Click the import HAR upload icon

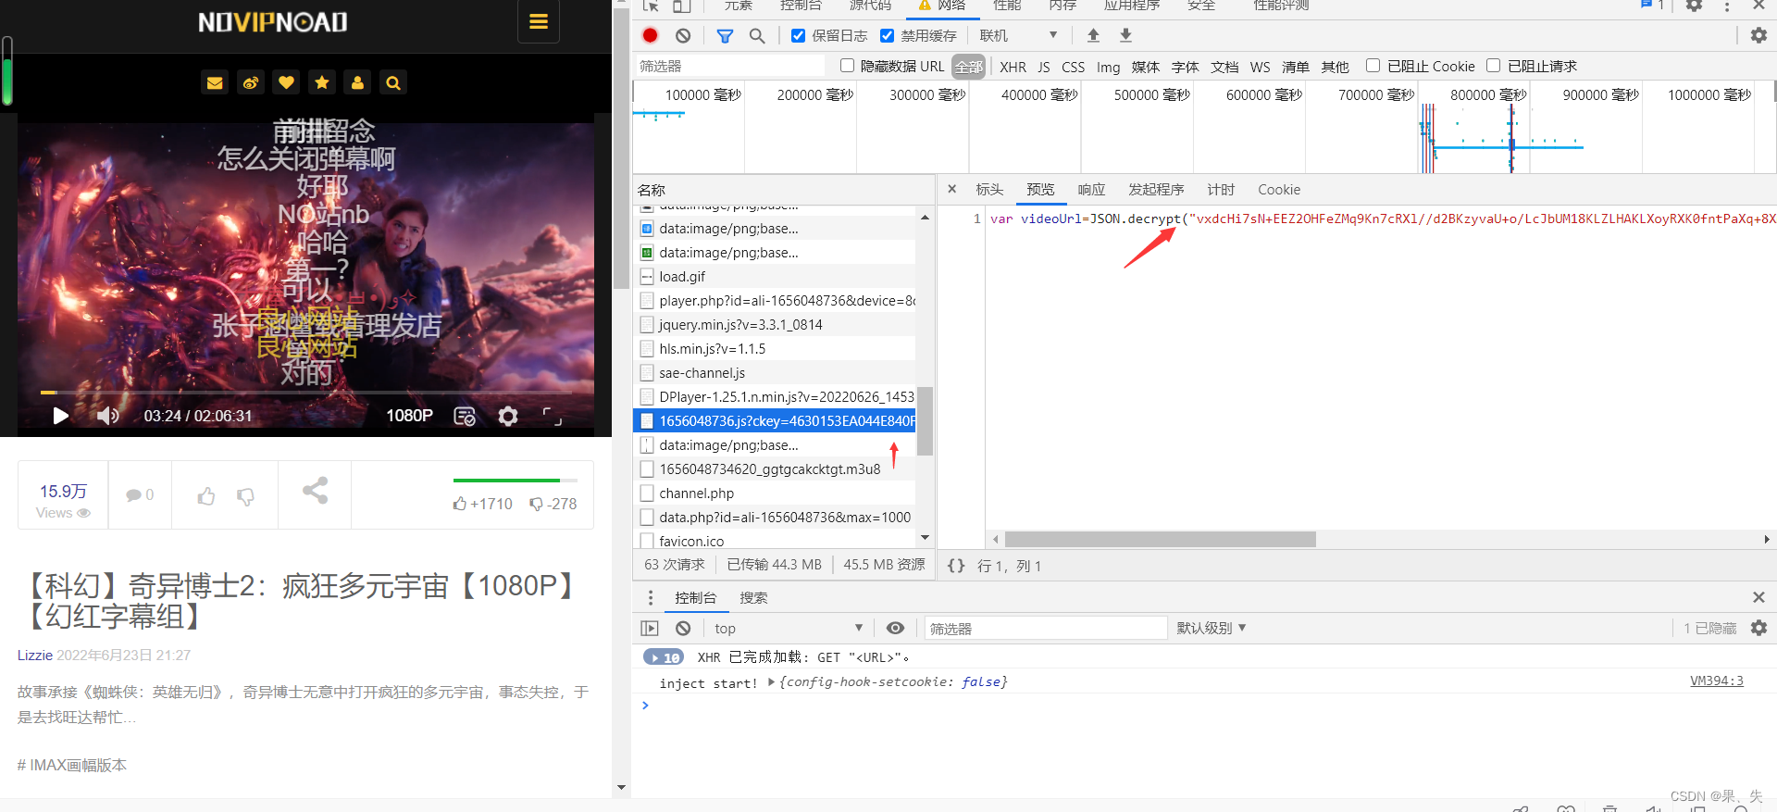[x=1093, y=35]
